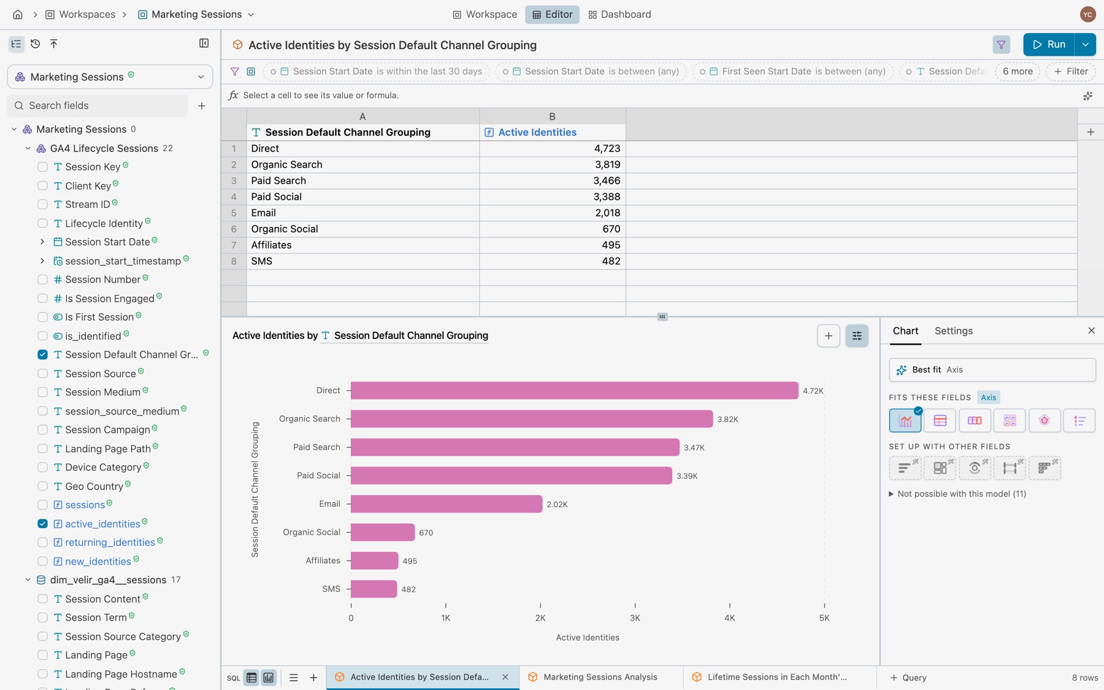Check the Session Key field checkbox

(x=42, y=167)
